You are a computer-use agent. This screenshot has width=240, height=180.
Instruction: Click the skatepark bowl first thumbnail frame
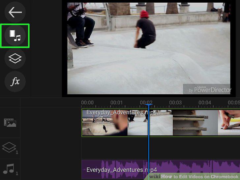pos(105,123)
